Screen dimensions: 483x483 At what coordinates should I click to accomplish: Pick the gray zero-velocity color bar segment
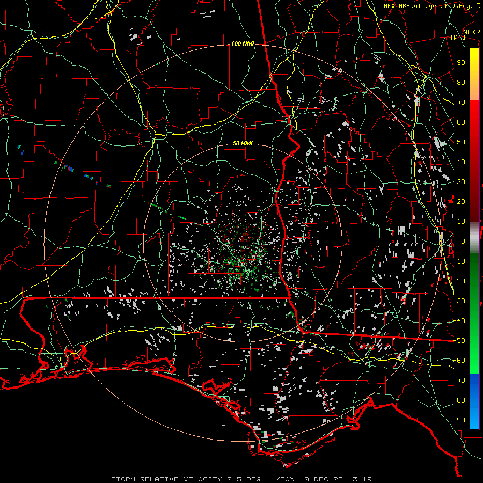pos(474,238)
